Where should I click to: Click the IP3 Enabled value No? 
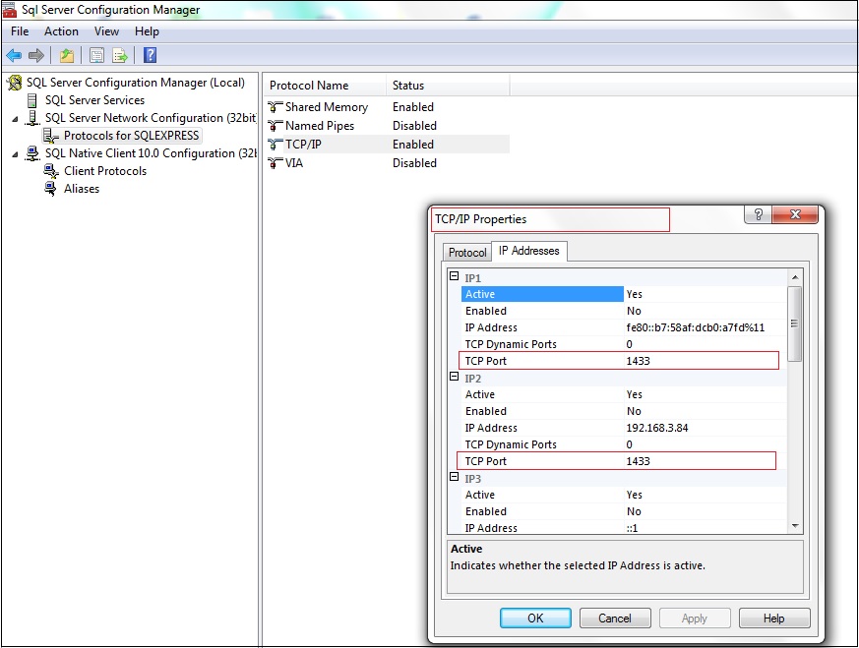634,511
